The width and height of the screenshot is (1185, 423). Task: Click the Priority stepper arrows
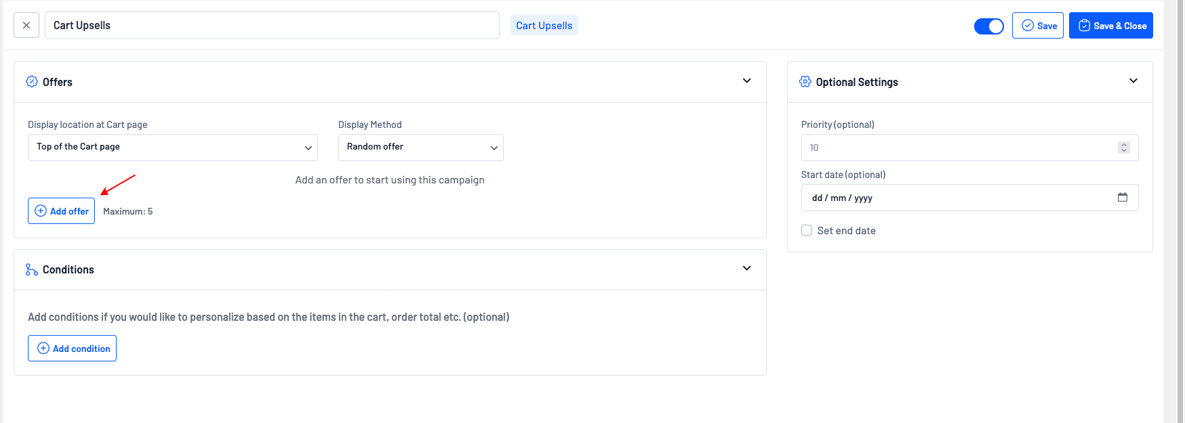point(1123,148)
